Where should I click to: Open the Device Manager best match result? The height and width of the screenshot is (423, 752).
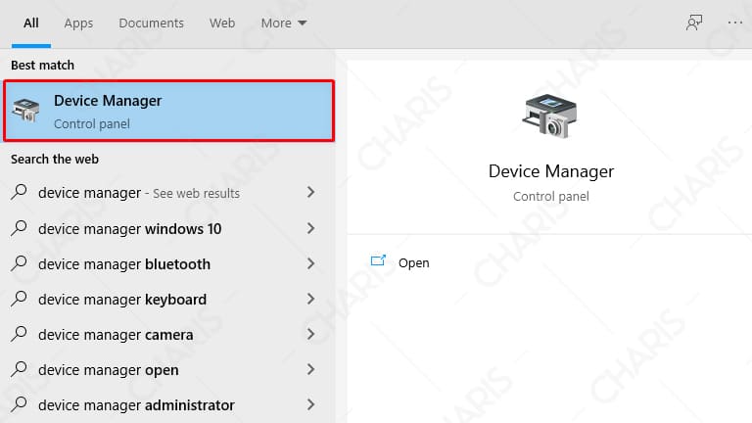pyautogui.click(x=168, y=111)
